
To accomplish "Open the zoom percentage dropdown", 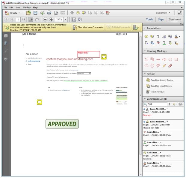I will pyautogui.click(x=66, y=20).
